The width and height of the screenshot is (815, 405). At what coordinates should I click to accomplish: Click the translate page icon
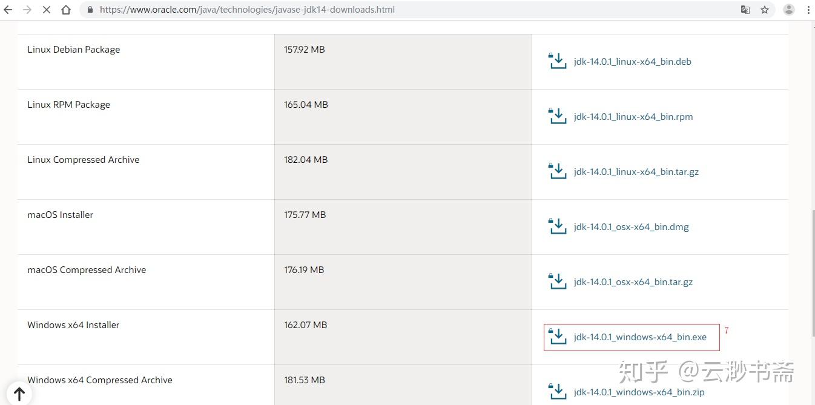(x=745, y=10)
